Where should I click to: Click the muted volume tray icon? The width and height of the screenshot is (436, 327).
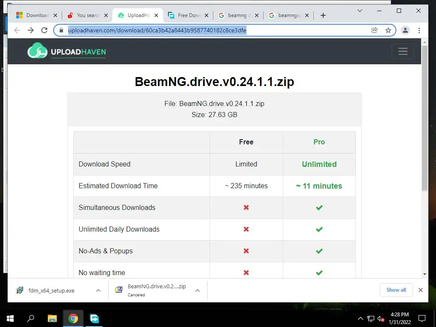(381, 318)
